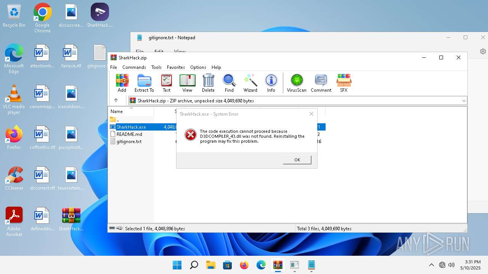Screen dimensions: 488x274
Task: Select SharkHack archive icon on desktop
Action: pyautogui.click(x=71, y=219)
